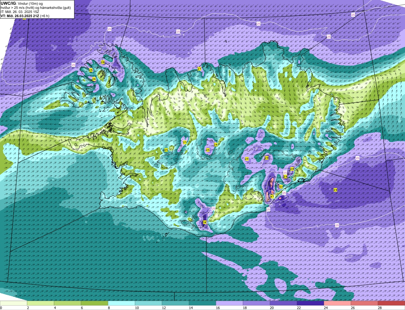Select the 12–14 m/s medium teal scale swatch
This screenshot has height=310, width=405.
tap(176, 303)
